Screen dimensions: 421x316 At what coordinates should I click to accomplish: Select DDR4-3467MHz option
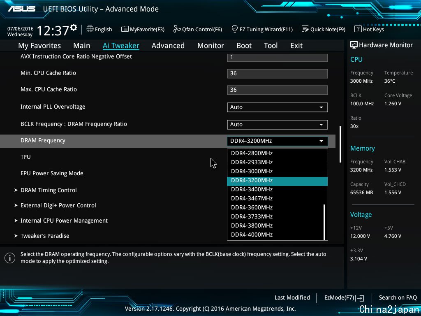pyautogui.click(x=278, y=199)
